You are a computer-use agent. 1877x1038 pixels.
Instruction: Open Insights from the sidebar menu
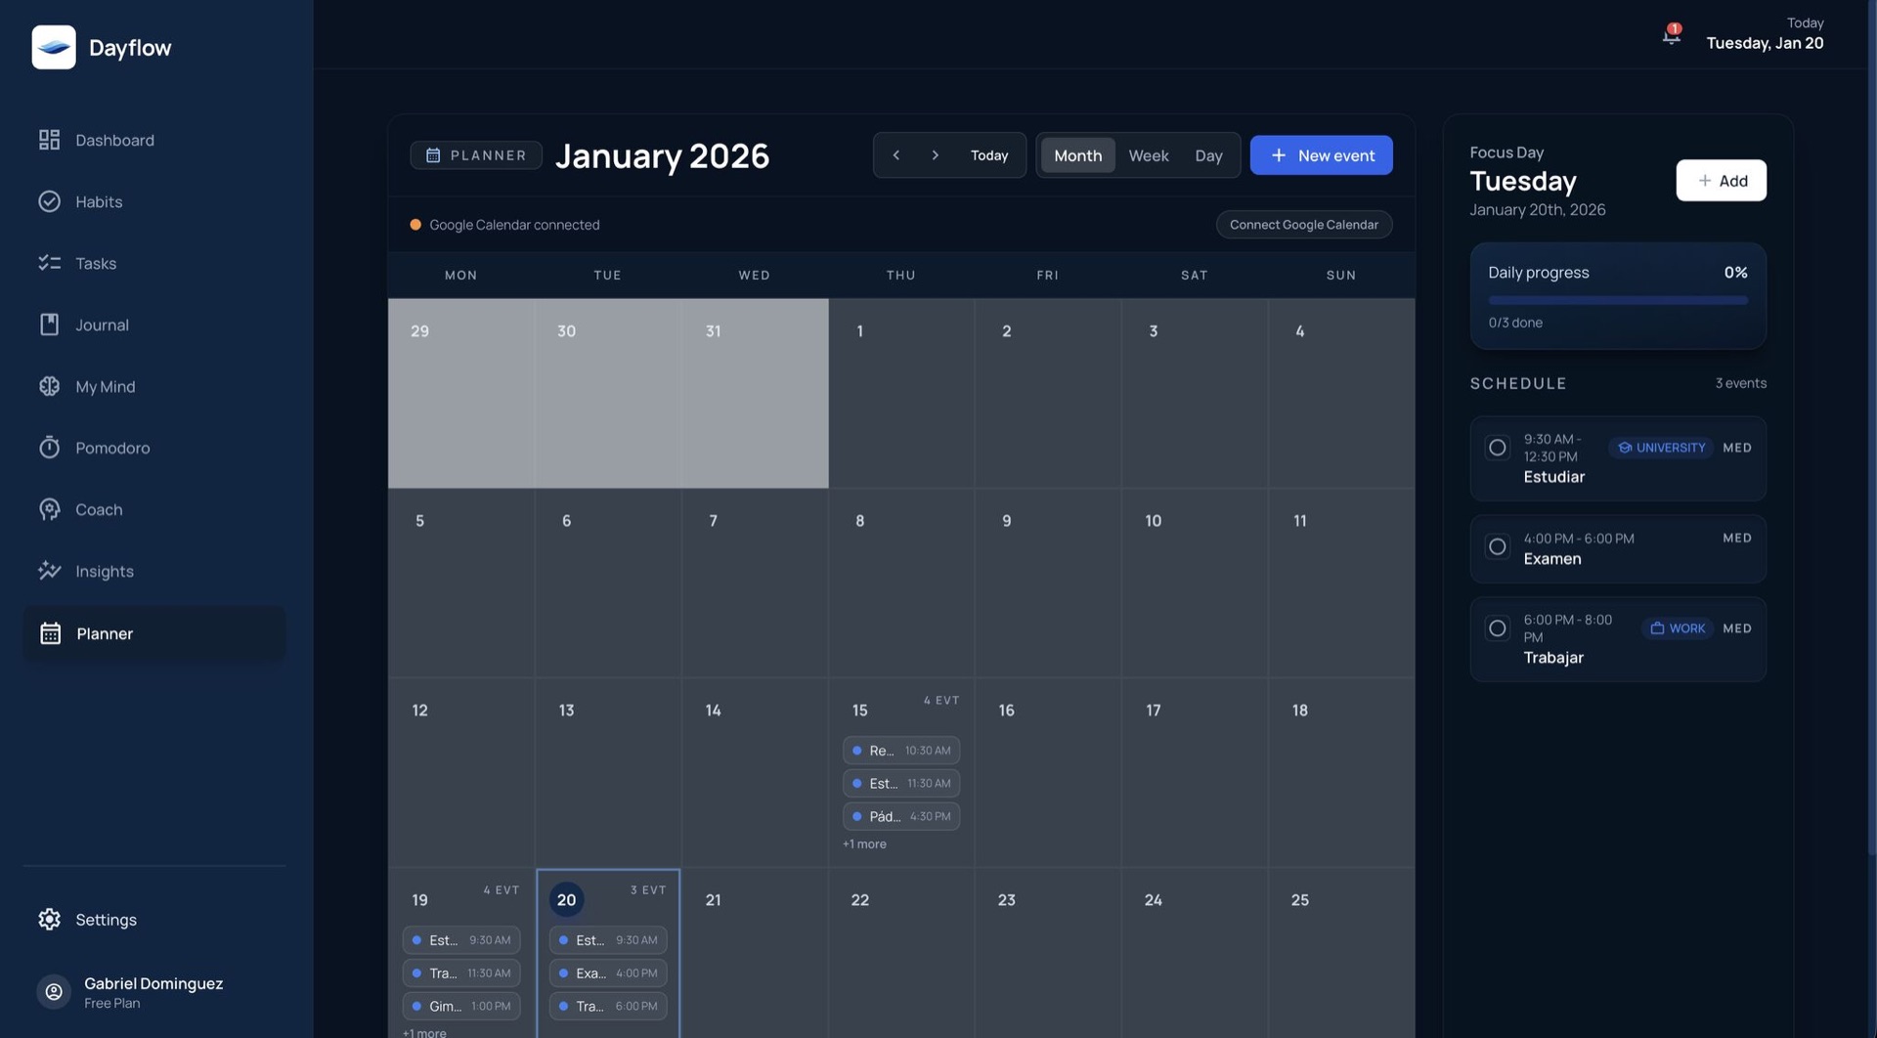pyautogui.click(x=154, y=571)
